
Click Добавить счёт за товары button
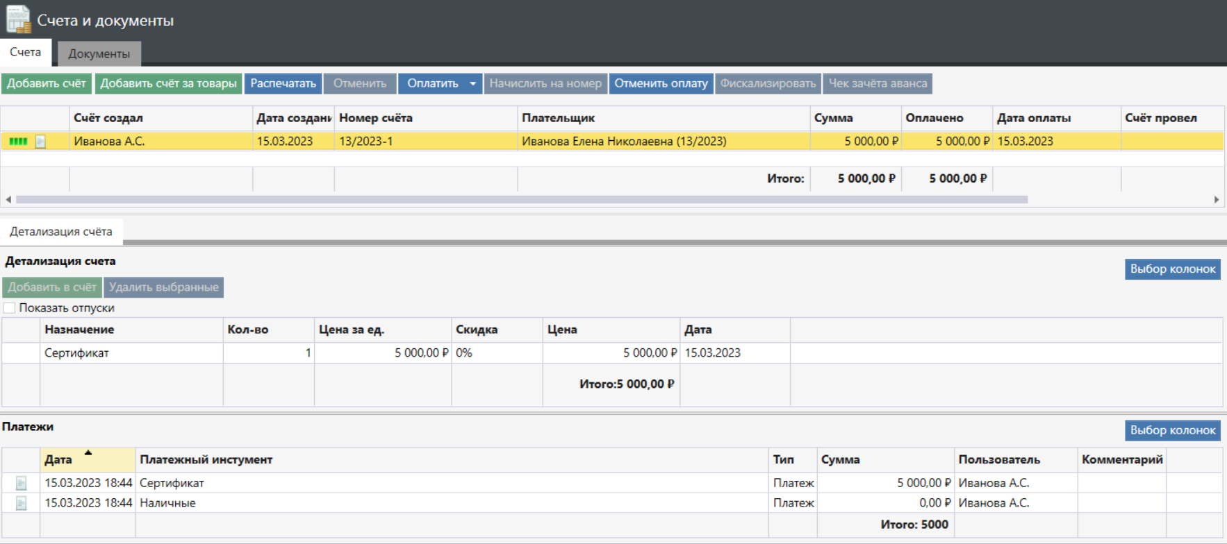pyautogui.click(x=168, y=84)
